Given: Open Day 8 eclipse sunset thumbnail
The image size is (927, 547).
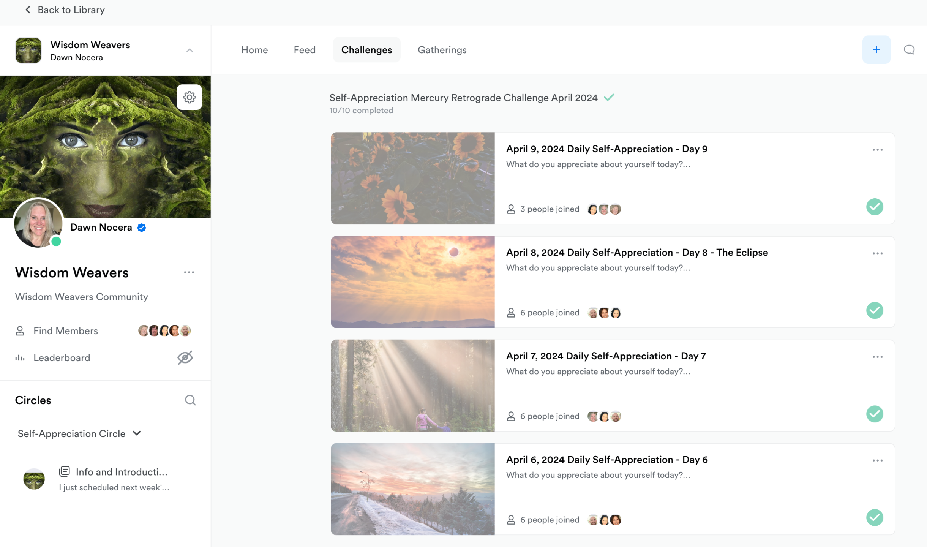Looking at the screenshot, I should [412, 282].
